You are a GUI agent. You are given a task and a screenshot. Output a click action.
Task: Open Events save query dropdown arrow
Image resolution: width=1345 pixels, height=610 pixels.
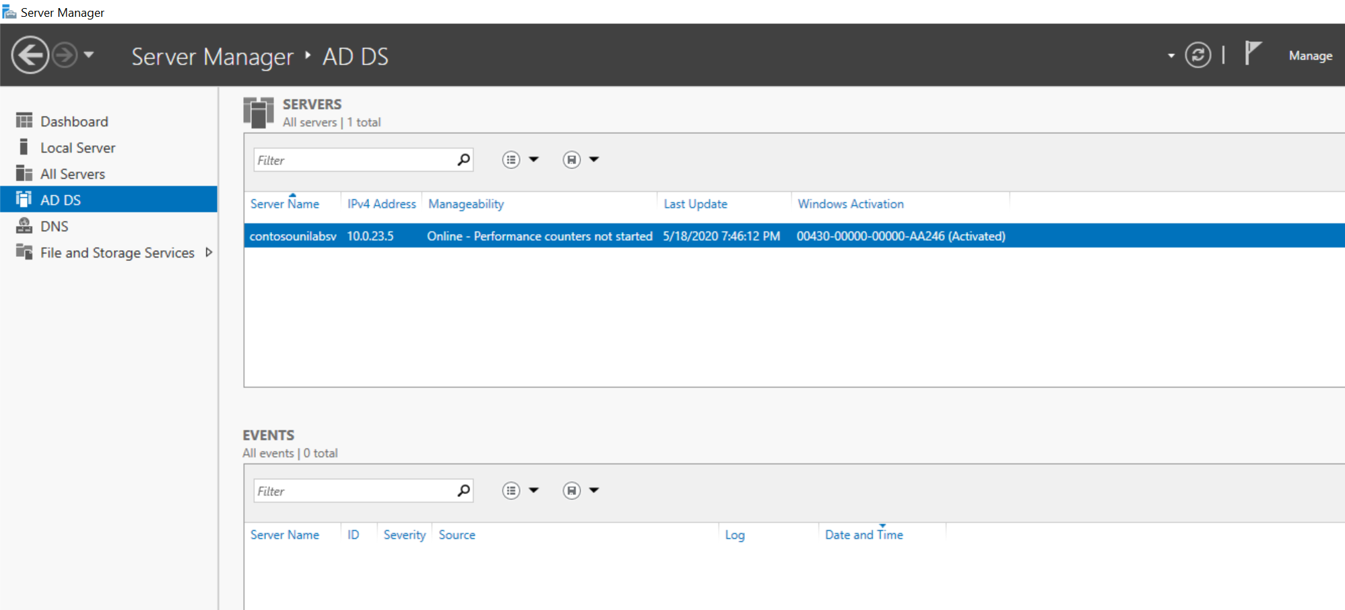pyautogui.click(x=594, y=490)
